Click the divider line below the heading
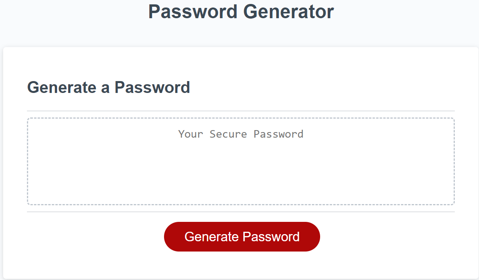This screenshot has width=479, height=280. coord(240,109)
